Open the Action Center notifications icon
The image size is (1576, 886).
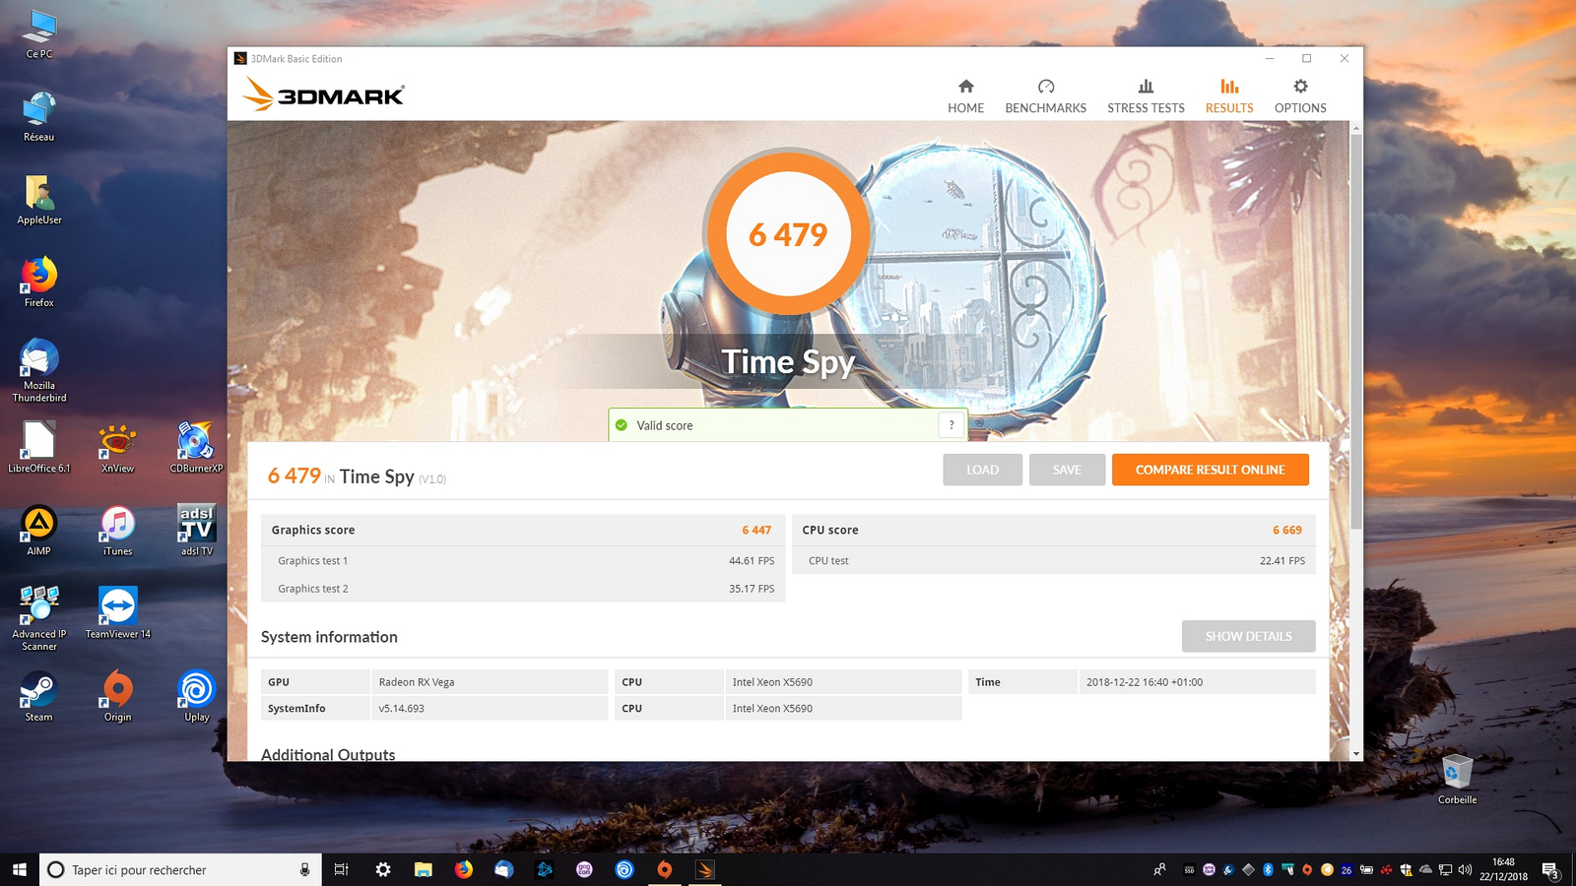click(1550, 869)
